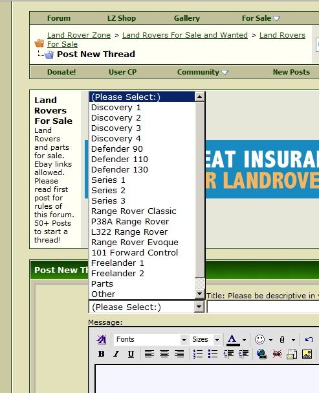This screenshot has height=393, width=319.
Task: Align message text right
Action: coord(179,354)
